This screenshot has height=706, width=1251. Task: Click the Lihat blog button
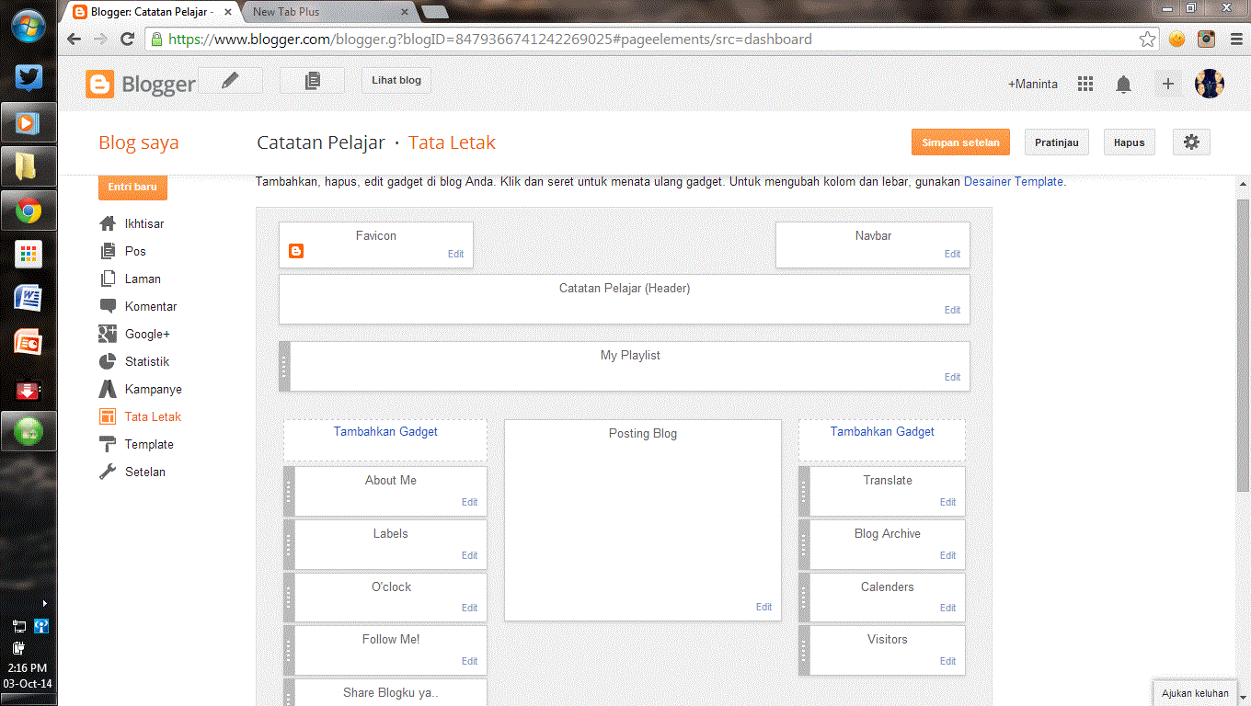pyautogui.click(x=396, y=81)
